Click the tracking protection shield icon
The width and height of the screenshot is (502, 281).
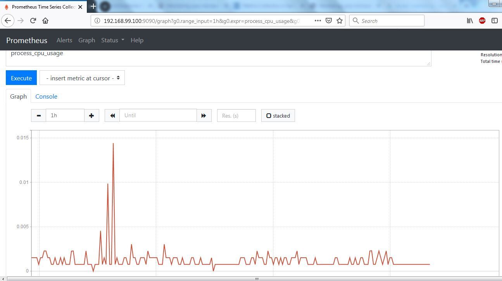pyautogui.click(x=329, y=21)
